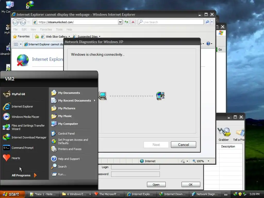This screenshot has width=264, height=198.
Task: Click the Live Search box
Action: pos(171,22)
